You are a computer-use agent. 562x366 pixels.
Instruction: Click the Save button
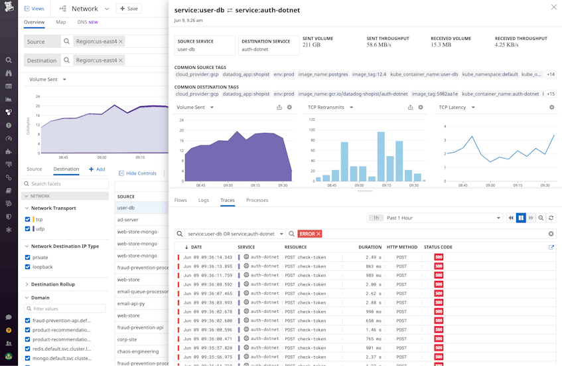point(129,9)
